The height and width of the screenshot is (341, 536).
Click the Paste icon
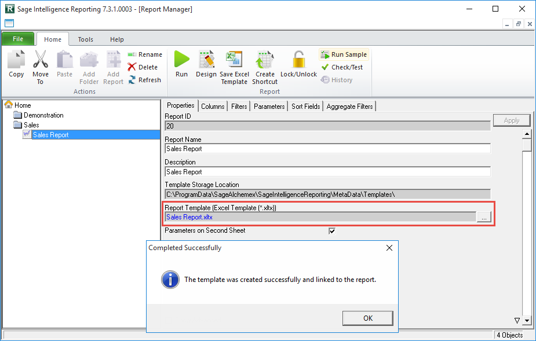pyautogui.click(x=64, y=59)
